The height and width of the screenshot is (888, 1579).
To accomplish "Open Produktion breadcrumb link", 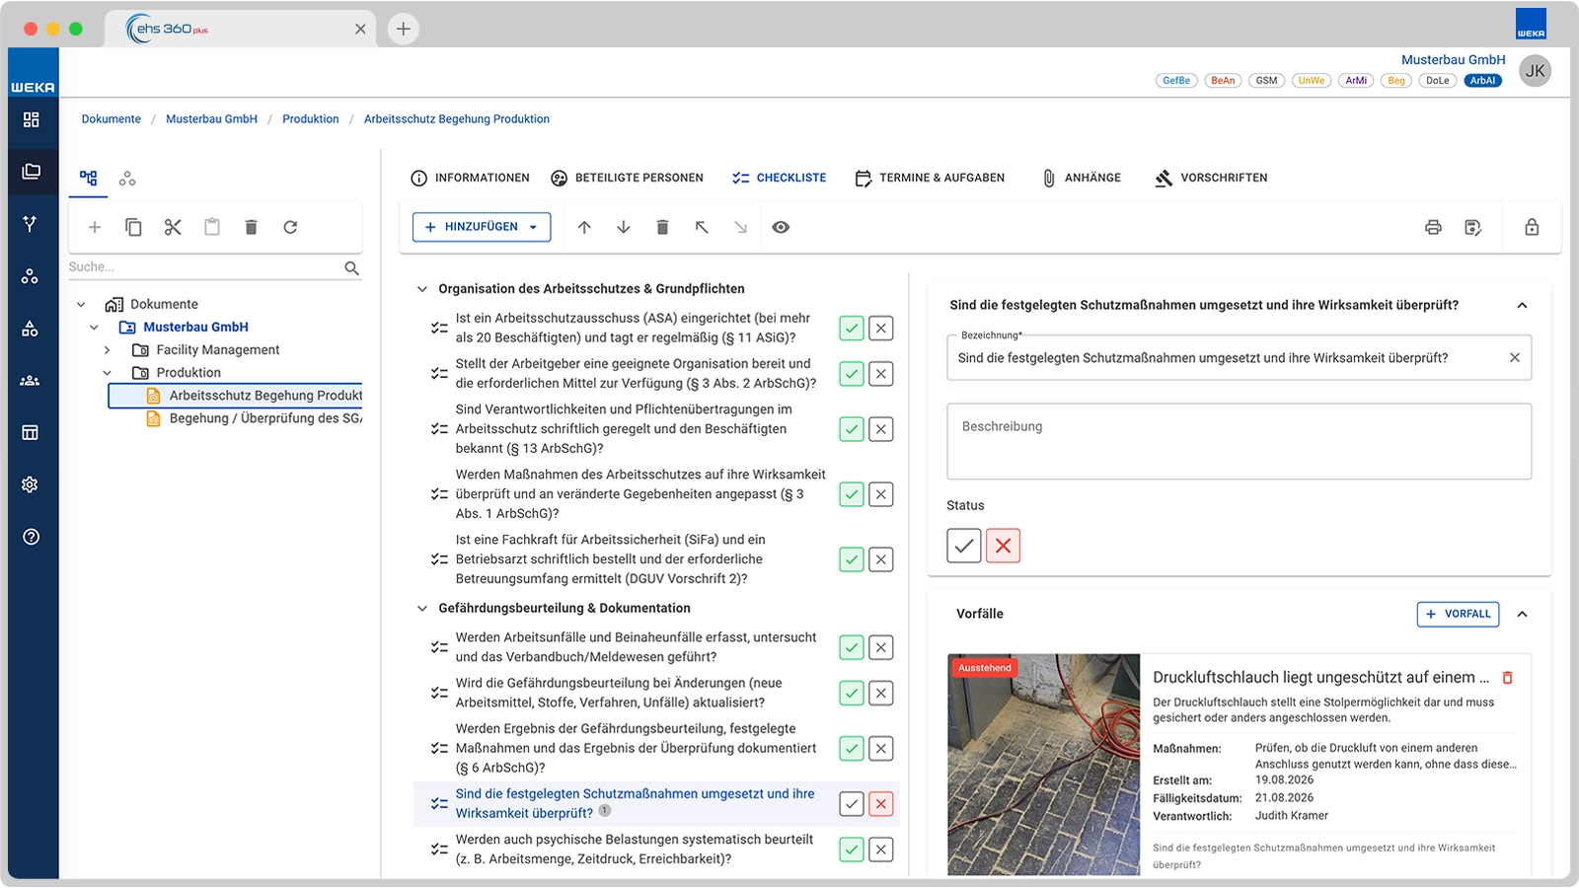I will coord(310,119).
